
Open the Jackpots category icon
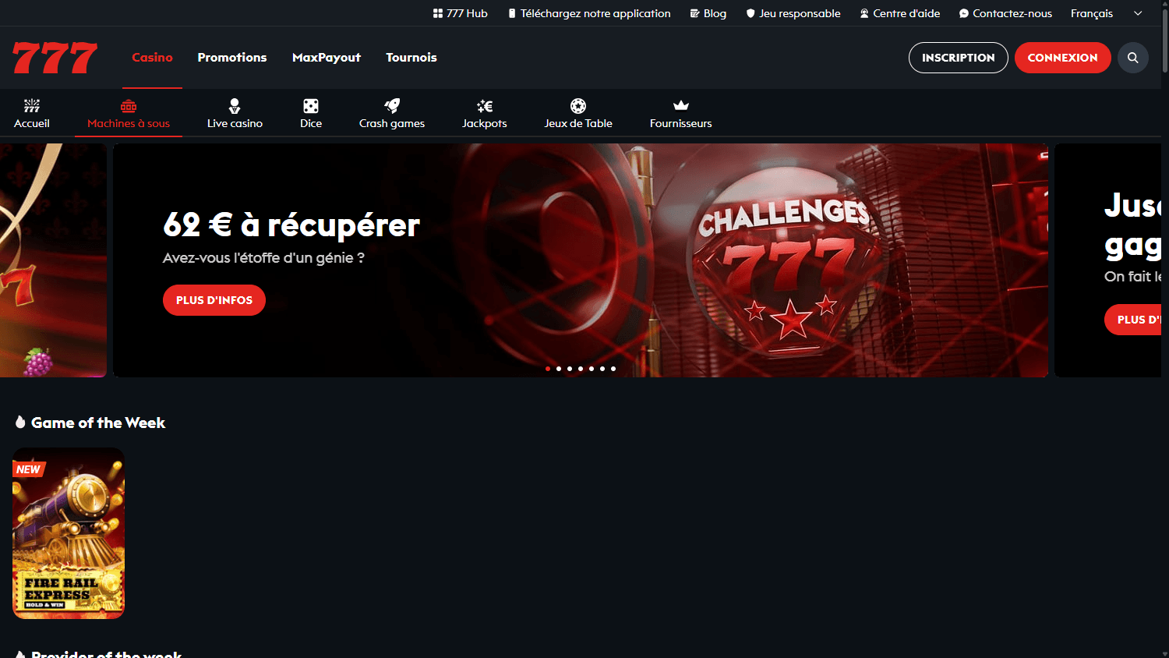pos(485,106)
